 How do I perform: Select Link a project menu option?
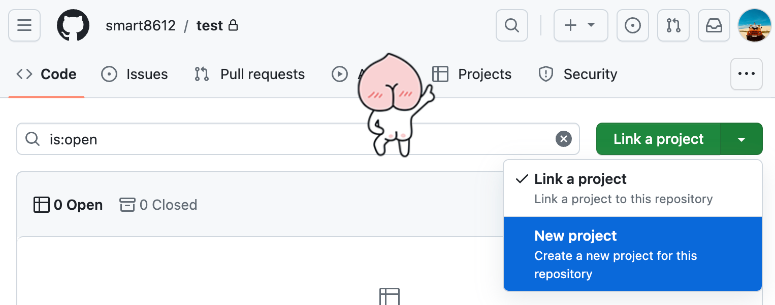633,188
